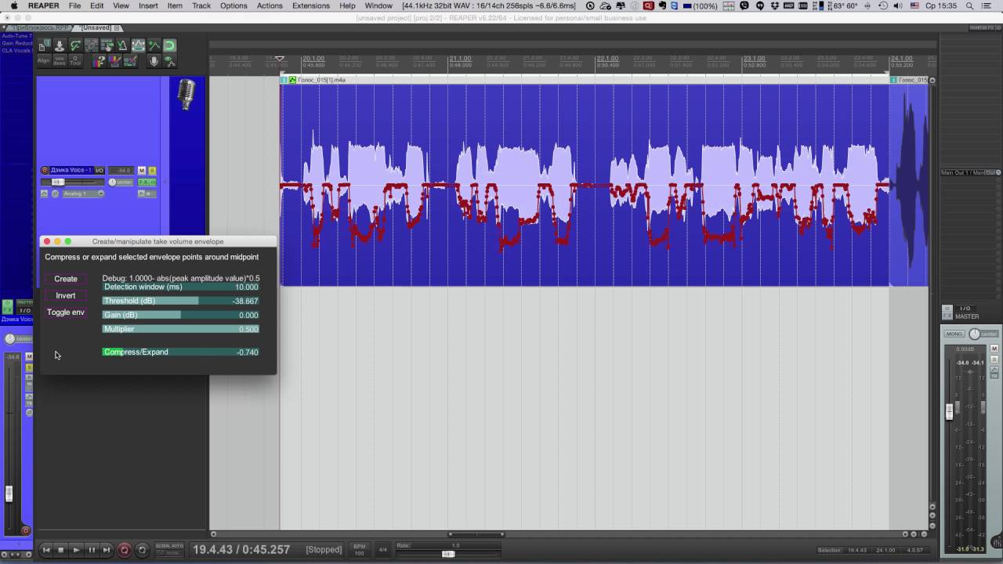Image resolution: width=1003 pixels, height=564 pixels.
Task: Open master I/O routing button
Action: pos(965,309)
